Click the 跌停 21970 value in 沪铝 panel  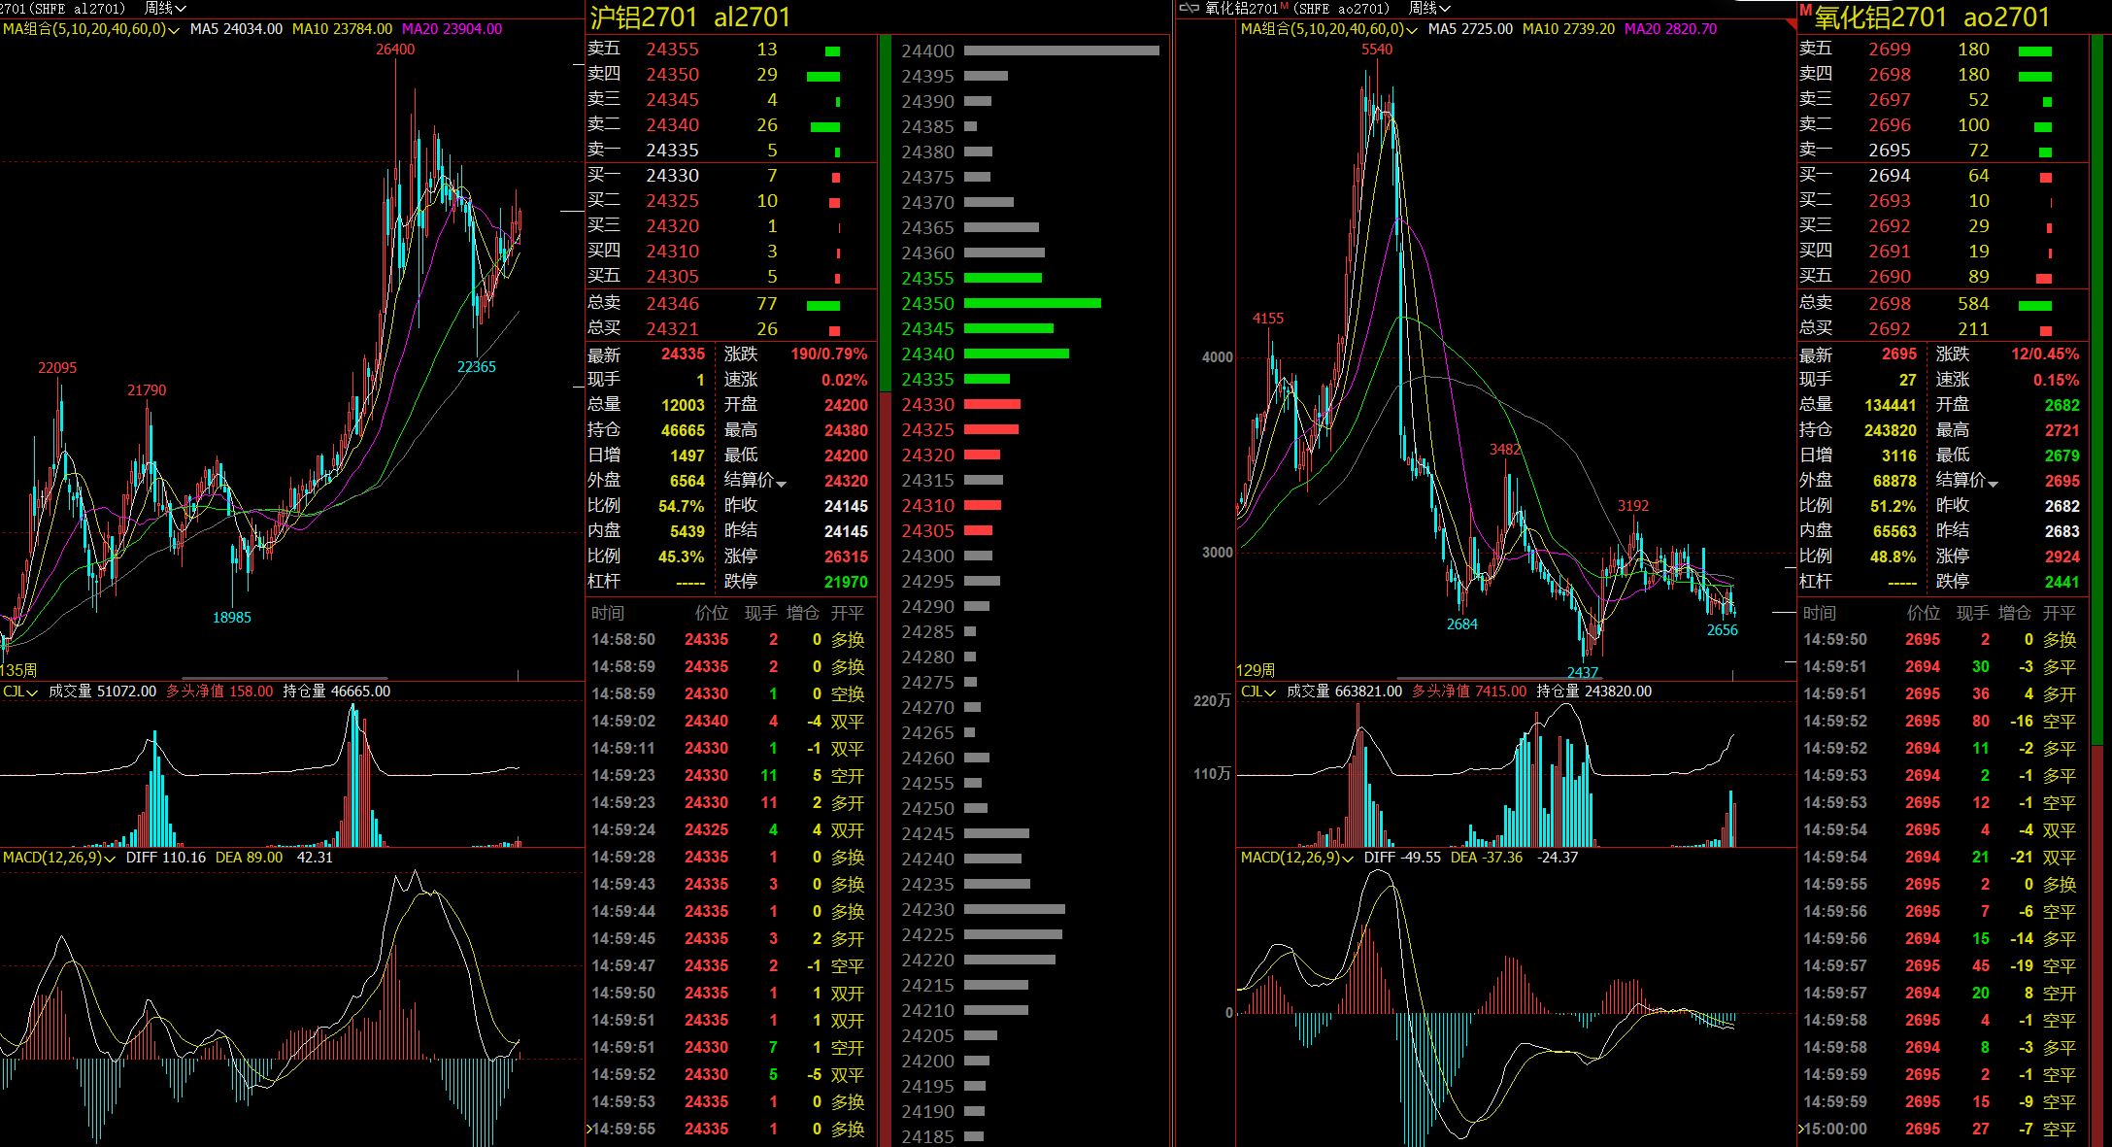pyautogui.click(x=846, y=583)
